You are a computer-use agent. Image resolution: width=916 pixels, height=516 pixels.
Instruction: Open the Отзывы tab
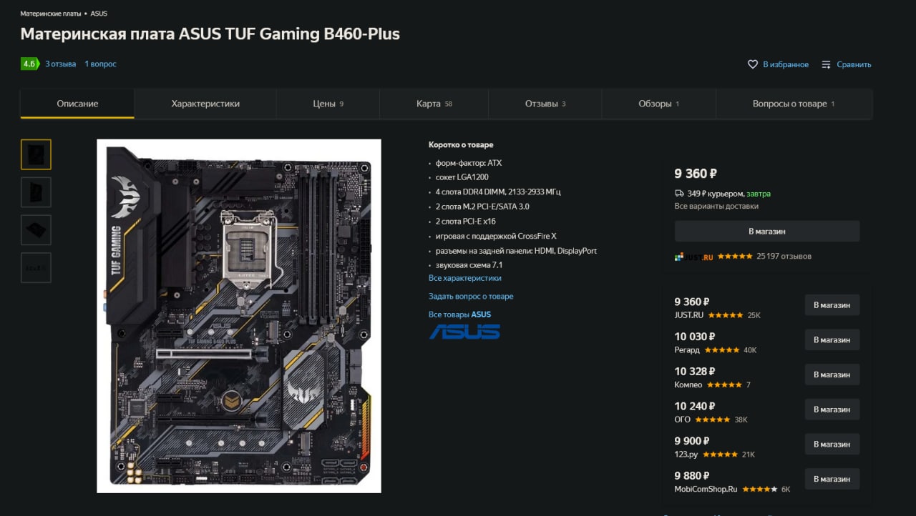pos(545,104)
